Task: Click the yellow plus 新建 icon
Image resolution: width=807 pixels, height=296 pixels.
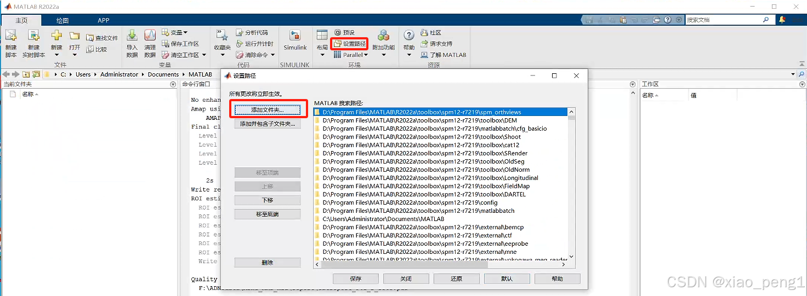Action: (56, 36)
